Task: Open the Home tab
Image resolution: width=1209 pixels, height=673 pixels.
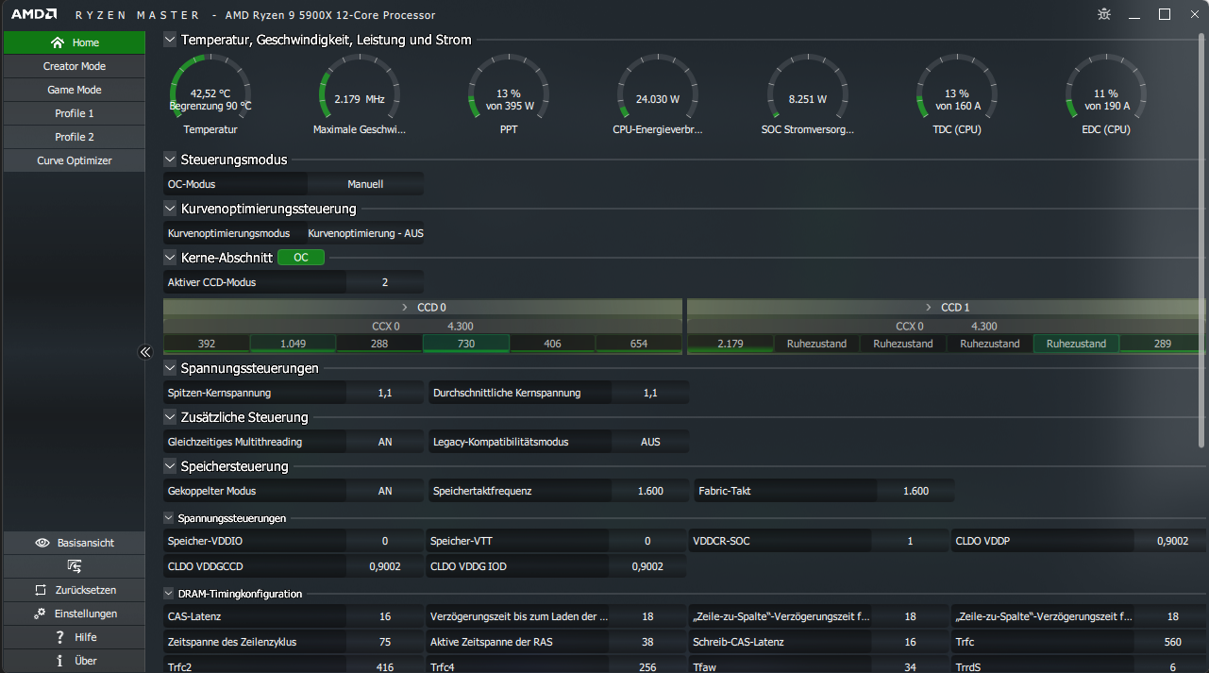Action: click(75, 42)
